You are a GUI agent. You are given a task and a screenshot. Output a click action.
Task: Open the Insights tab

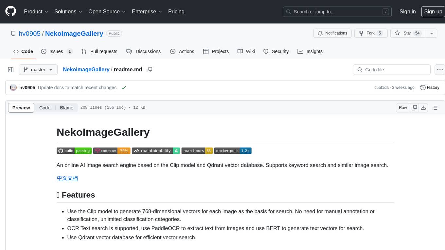point(310,51)
